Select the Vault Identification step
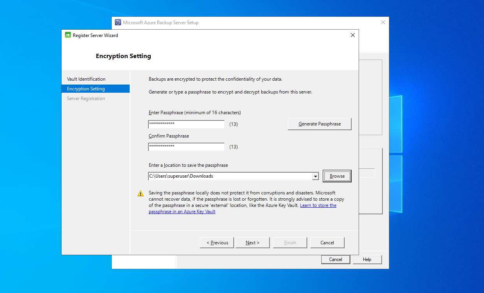This screenshot has width=484, height=293. [x=86, y=79]
